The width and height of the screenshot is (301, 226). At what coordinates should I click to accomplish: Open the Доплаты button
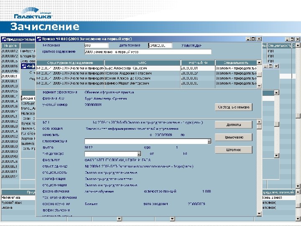click(233, 125)
